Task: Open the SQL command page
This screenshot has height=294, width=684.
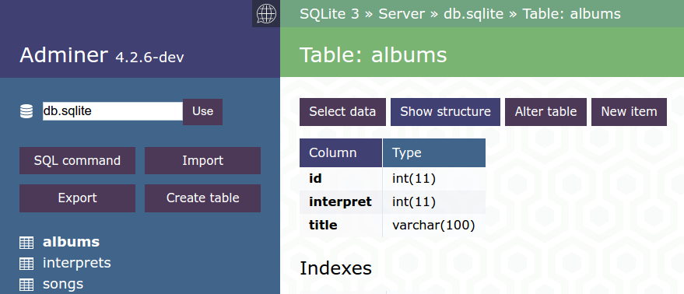Action: 77,160
